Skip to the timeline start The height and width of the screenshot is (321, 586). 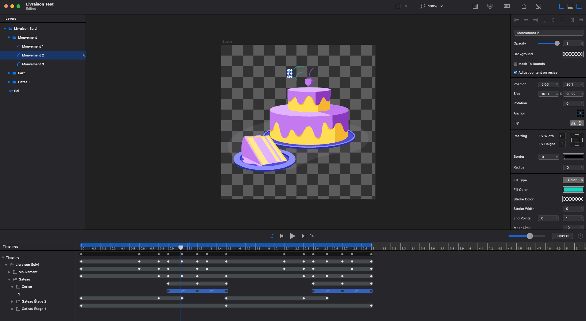[282, 236]
